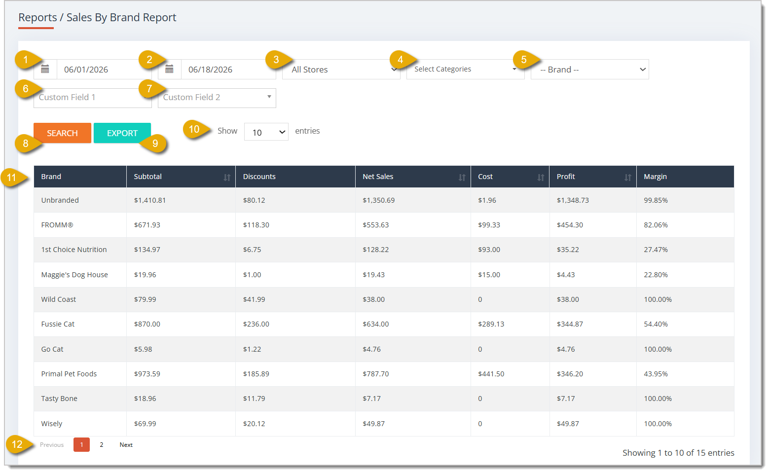Image resolution: width=769 pixels, height=473 pixels.
Task: Click the end date calendar icon
Action: (x=169, y=70)
